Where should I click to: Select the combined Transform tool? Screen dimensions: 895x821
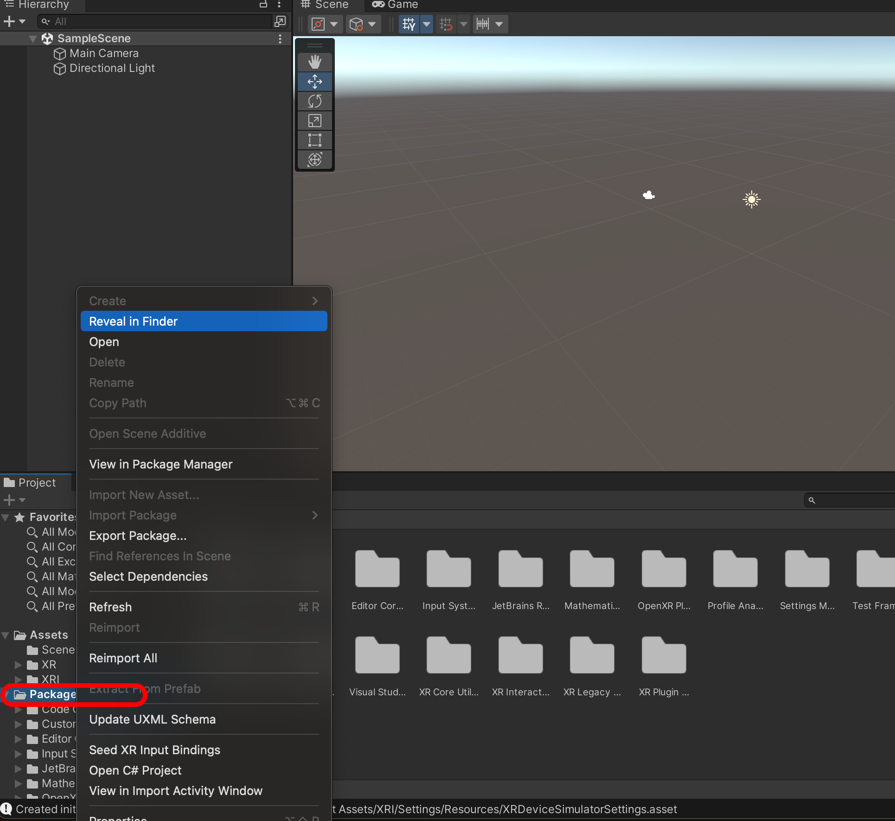[x=314, y=160]
